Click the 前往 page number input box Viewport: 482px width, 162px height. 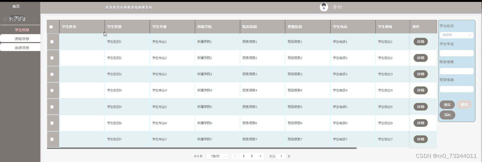point(281,156)
